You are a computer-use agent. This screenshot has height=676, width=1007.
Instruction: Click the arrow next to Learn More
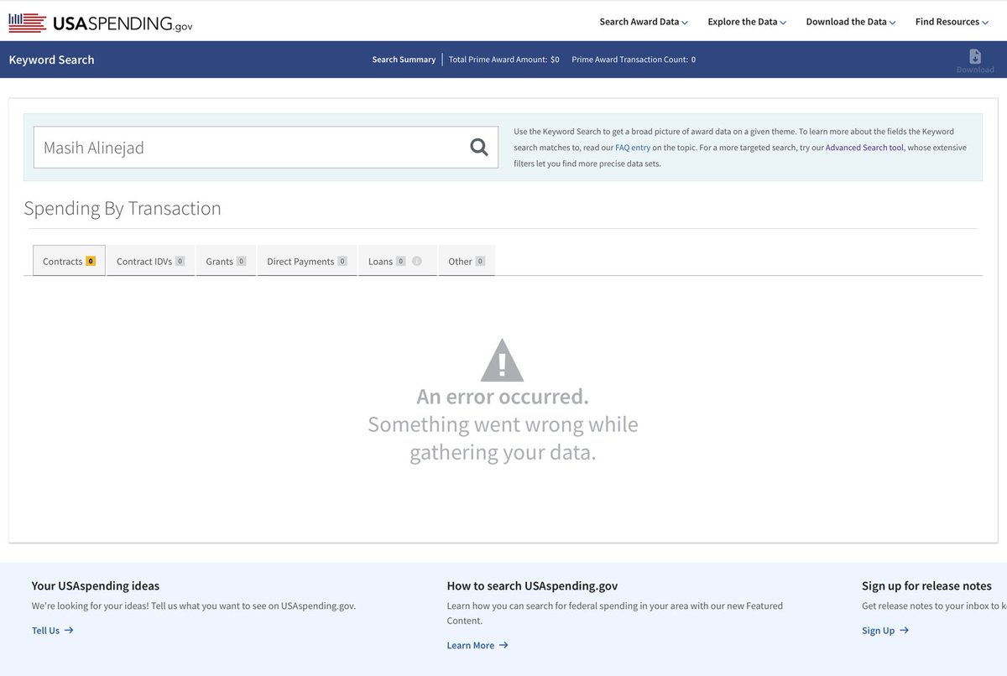[x=503, y=645]
